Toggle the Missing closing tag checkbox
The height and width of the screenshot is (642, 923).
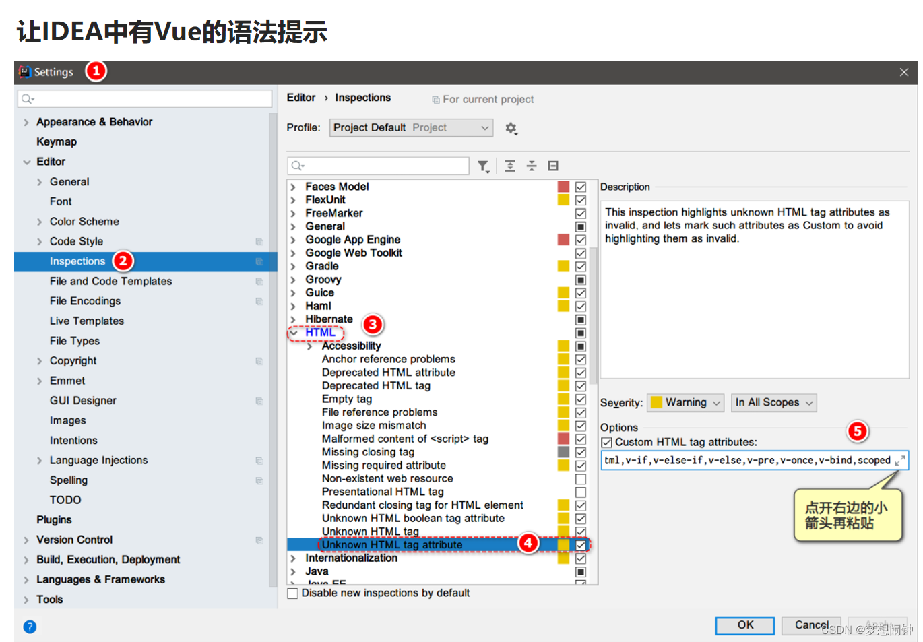point(581,453)
